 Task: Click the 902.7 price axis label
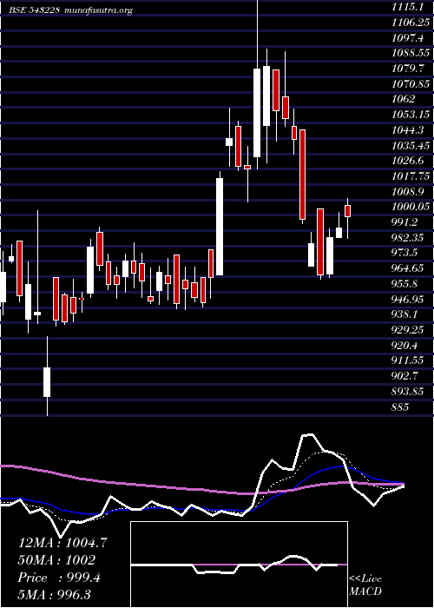405,376
